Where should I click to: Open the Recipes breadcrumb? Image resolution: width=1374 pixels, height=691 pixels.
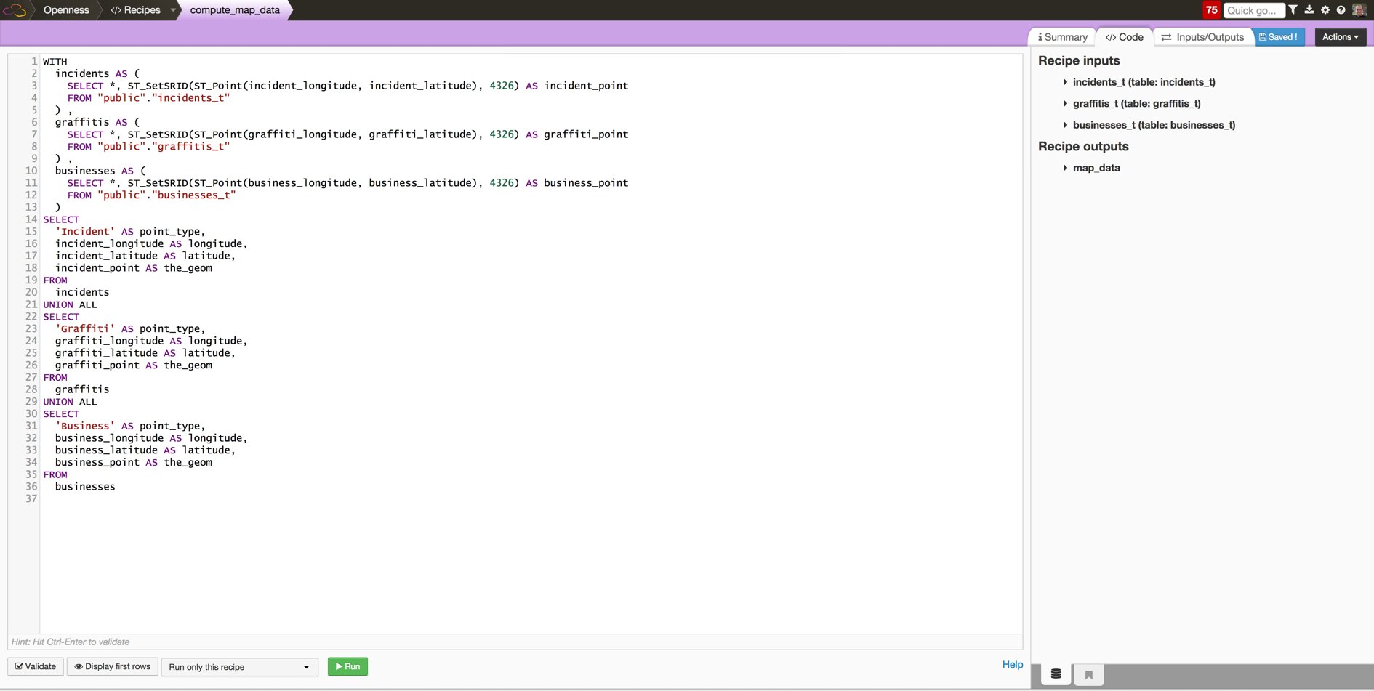point(136,10)
